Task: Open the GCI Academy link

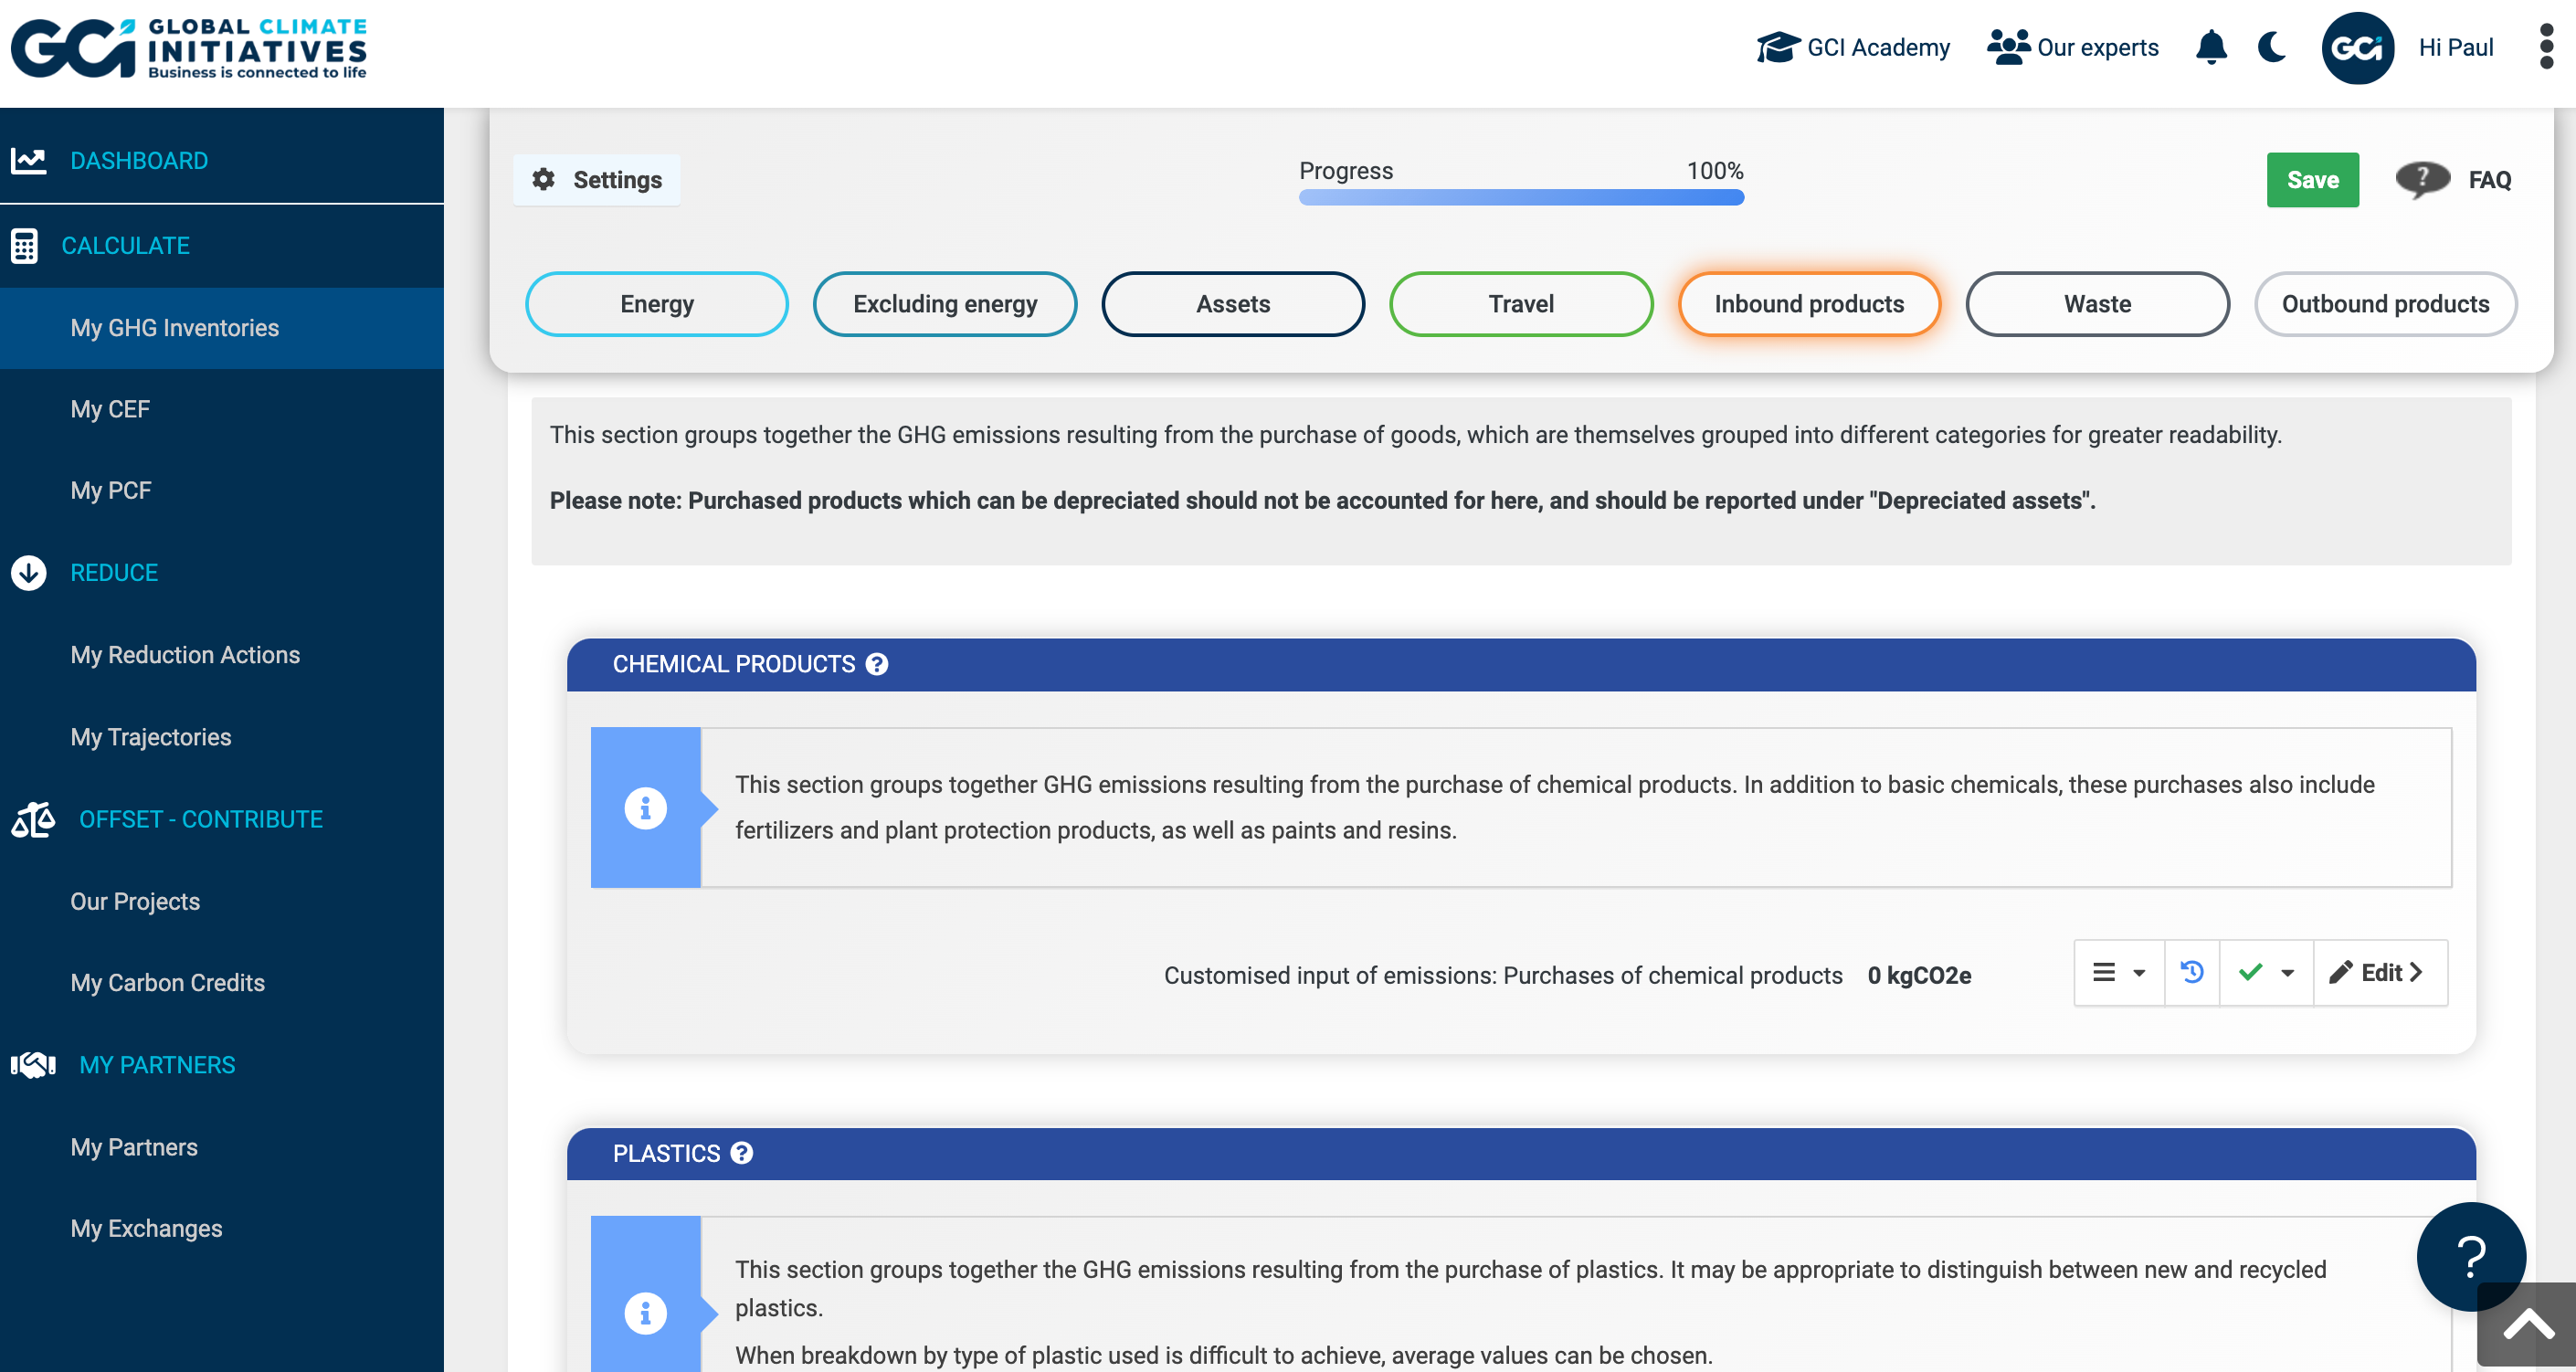Action: (1878, 47)
